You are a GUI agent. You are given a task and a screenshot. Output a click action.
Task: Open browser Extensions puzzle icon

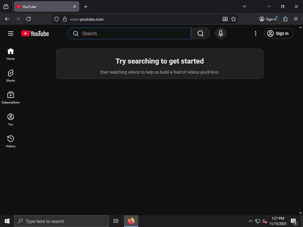click(286, 19)
